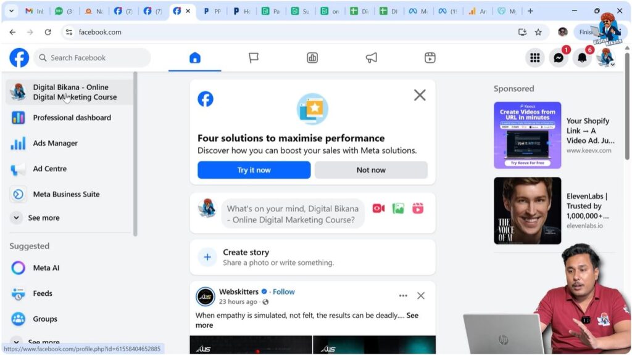Open Groups in sidebar

pos(69,319)
